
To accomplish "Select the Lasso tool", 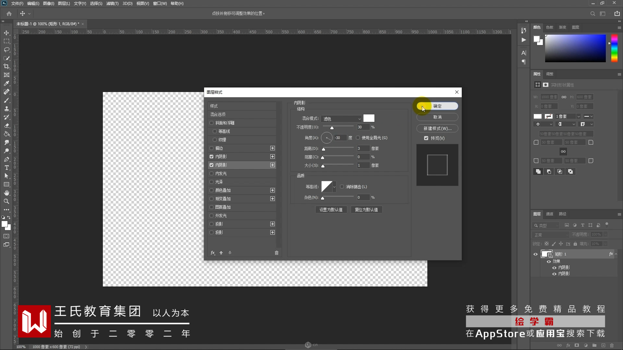I will [6, 50].
